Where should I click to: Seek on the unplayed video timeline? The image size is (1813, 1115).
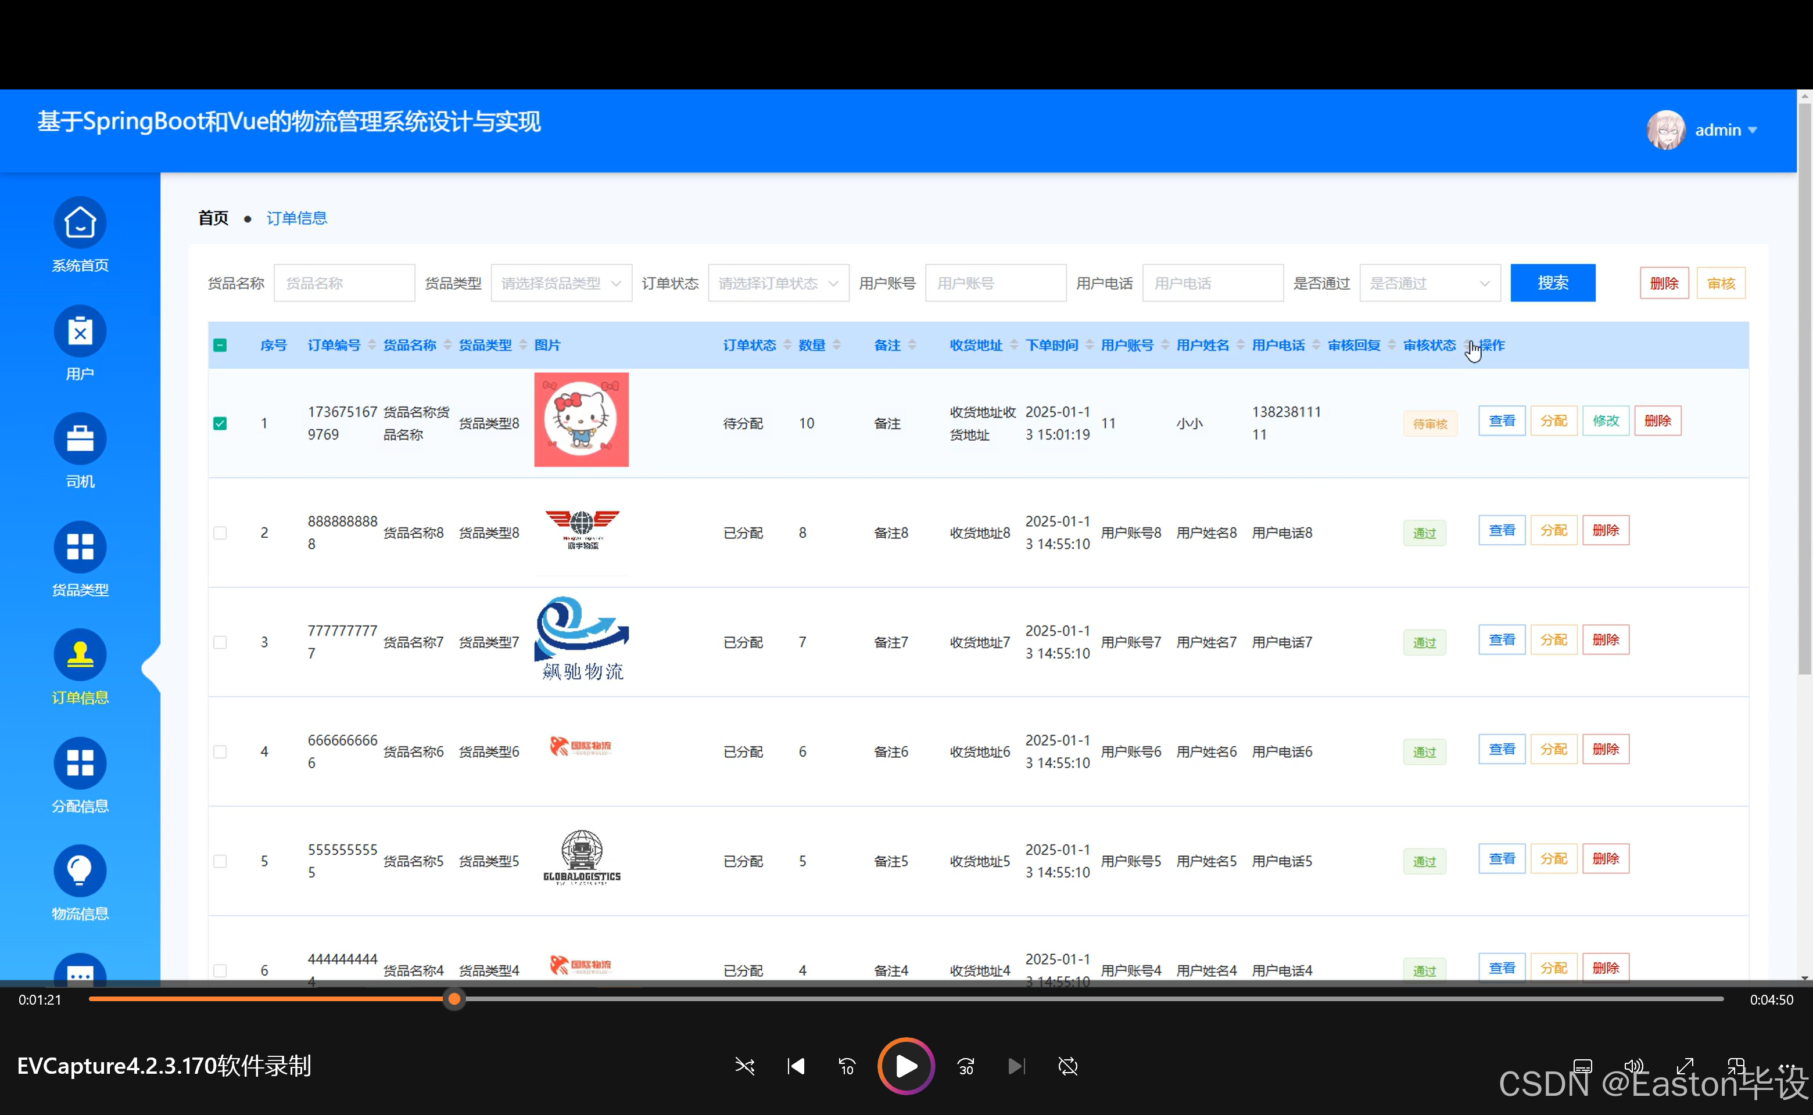click(1094, 999)
